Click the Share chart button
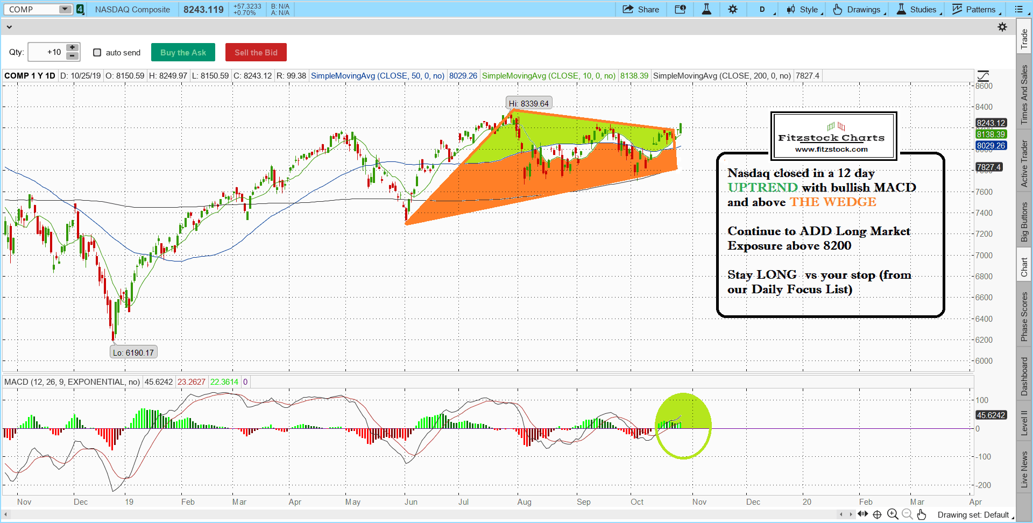 (640, 9)
